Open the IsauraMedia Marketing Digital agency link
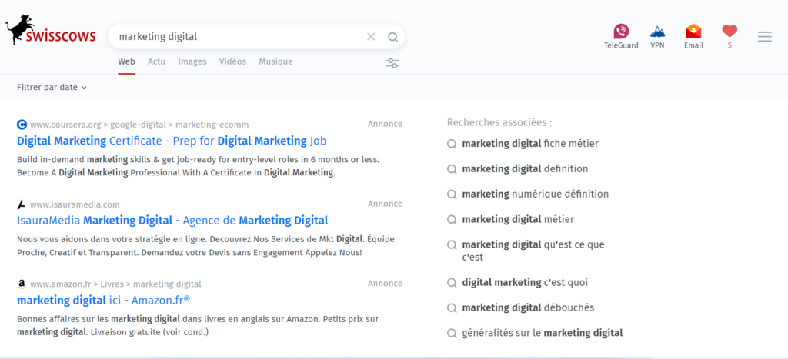This screenshot has height=359, width=788. pyautogui.click(x=172, y=221)
